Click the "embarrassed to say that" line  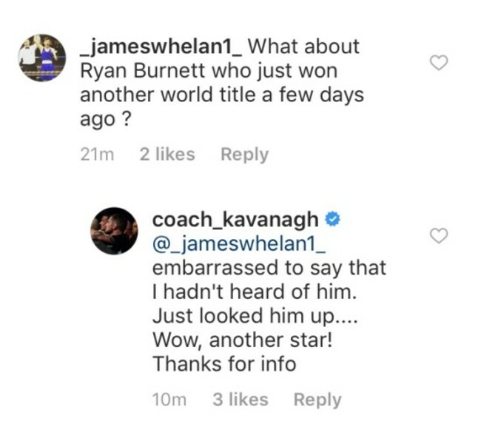[269, 267]
